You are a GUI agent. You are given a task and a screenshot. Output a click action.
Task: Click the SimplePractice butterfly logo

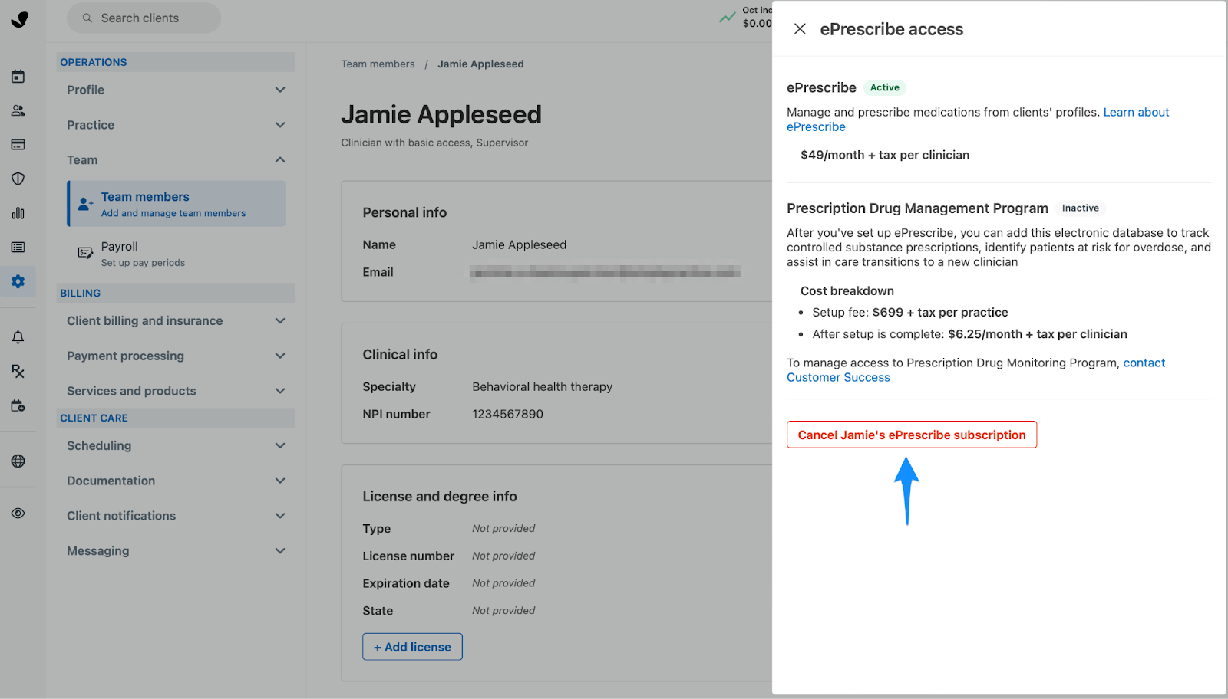click(20, 19)
